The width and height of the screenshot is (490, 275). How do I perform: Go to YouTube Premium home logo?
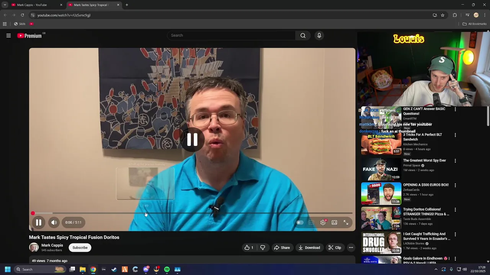tap(29, 36)
